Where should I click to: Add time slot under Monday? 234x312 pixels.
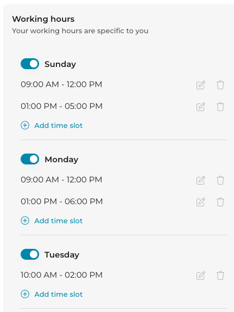coord(52,221)
